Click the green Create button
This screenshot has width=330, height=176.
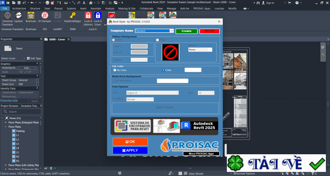point(186,31)
